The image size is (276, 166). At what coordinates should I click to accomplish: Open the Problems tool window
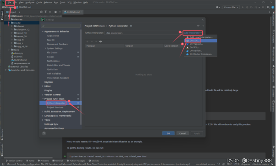tap(43, 161)
